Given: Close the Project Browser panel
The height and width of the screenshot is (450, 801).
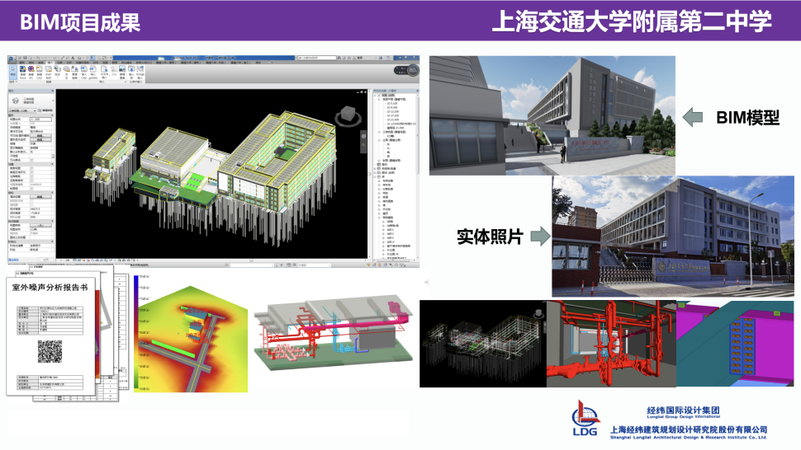Looking at the screenshot, I should point(418,91).
